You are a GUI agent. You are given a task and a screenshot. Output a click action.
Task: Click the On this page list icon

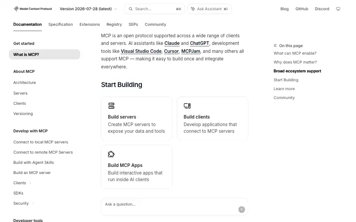[275, 46]
